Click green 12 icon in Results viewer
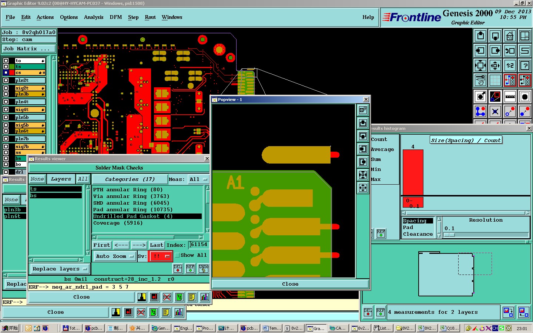 tap(180, 297)
